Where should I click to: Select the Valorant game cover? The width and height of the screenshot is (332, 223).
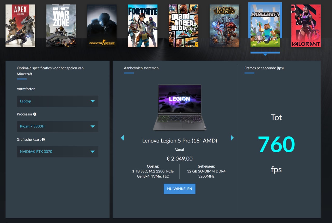coord(306,26)
